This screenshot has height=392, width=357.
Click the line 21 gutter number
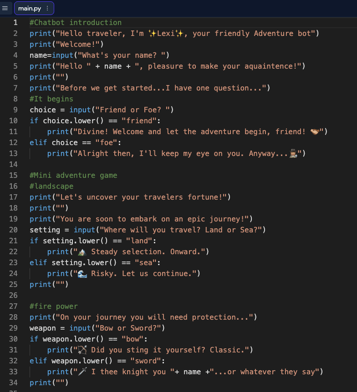(x=13, y=241)
